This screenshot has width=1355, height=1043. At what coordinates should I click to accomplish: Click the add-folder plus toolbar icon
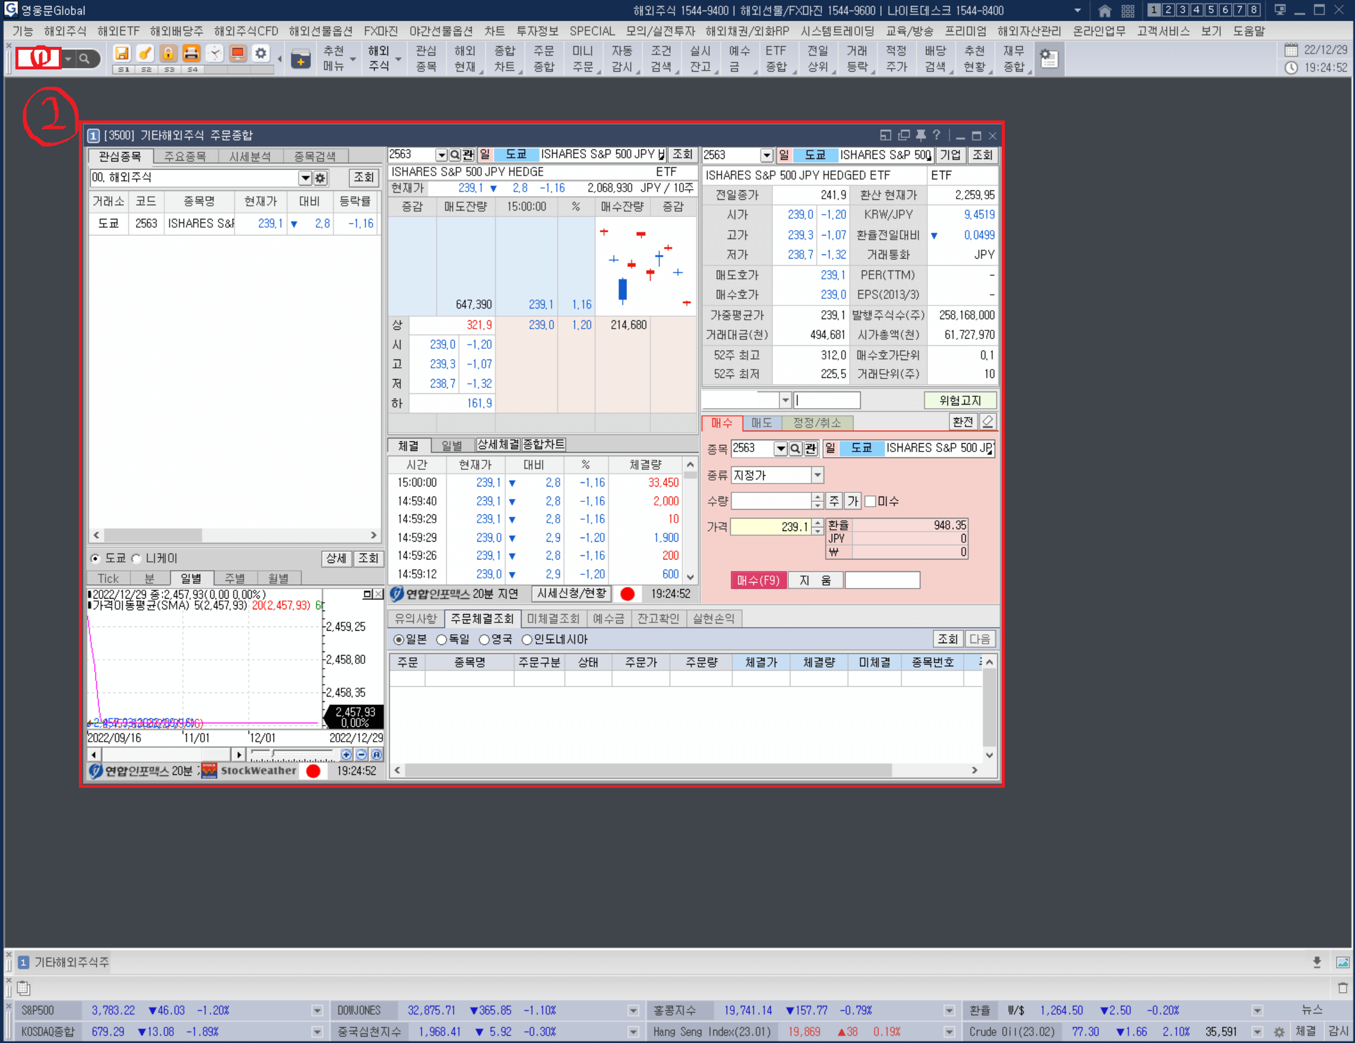click(x=301, y=60)
